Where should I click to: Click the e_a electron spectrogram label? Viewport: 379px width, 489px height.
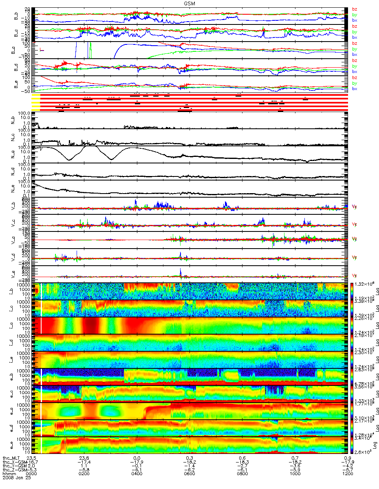tap(12, 412)
